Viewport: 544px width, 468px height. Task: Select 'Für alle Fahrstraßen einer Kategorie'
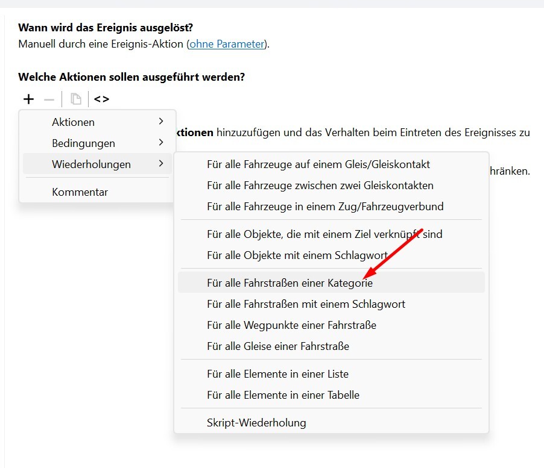click(289, 282)
